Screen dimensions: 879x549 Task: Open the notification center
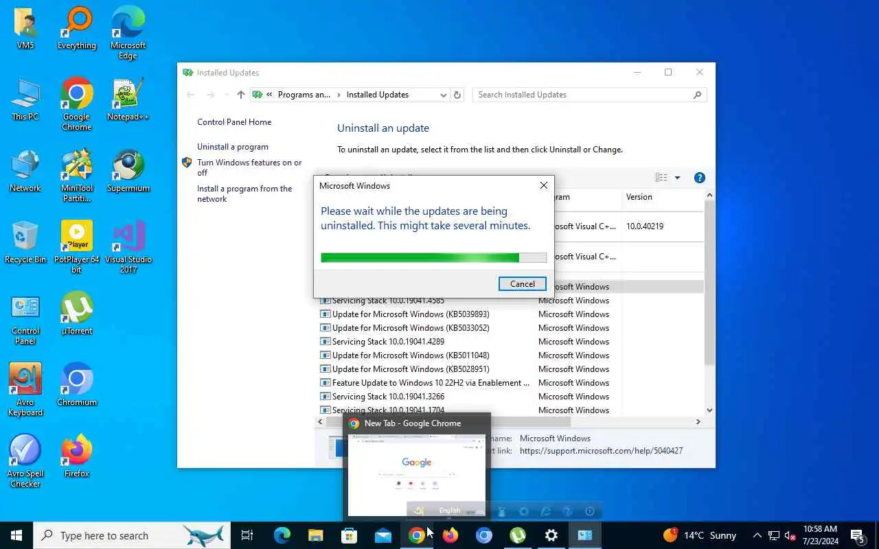(x=858, y=535)
